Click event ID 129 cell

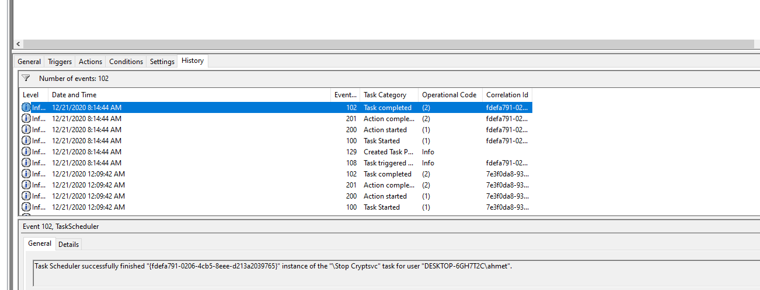351,152
